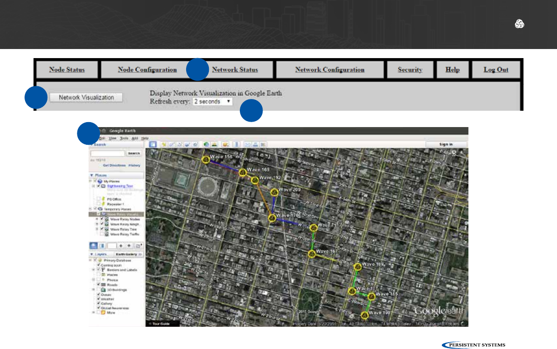Click the email envelope toolbar icon
Viewport: 557px width, 349px height.
pos(247,144)
